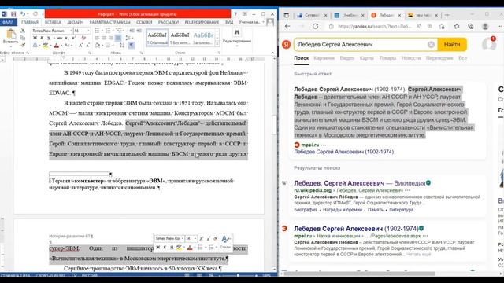Save the Word document via quick access
Screen dimensions: 504x283
pyautogui.click(x=13, y=14)
